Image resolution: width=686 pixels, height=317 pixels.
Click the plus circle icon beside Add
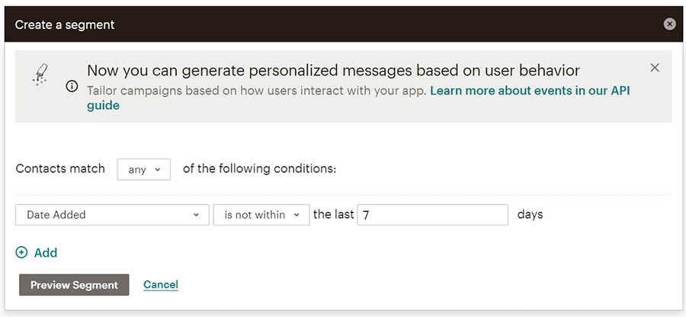(x=21, y=253)
